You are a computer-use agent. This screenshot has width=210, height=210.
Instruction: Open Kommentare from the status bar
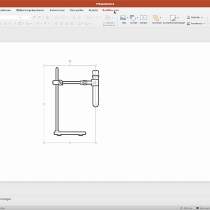coord(203,208)
